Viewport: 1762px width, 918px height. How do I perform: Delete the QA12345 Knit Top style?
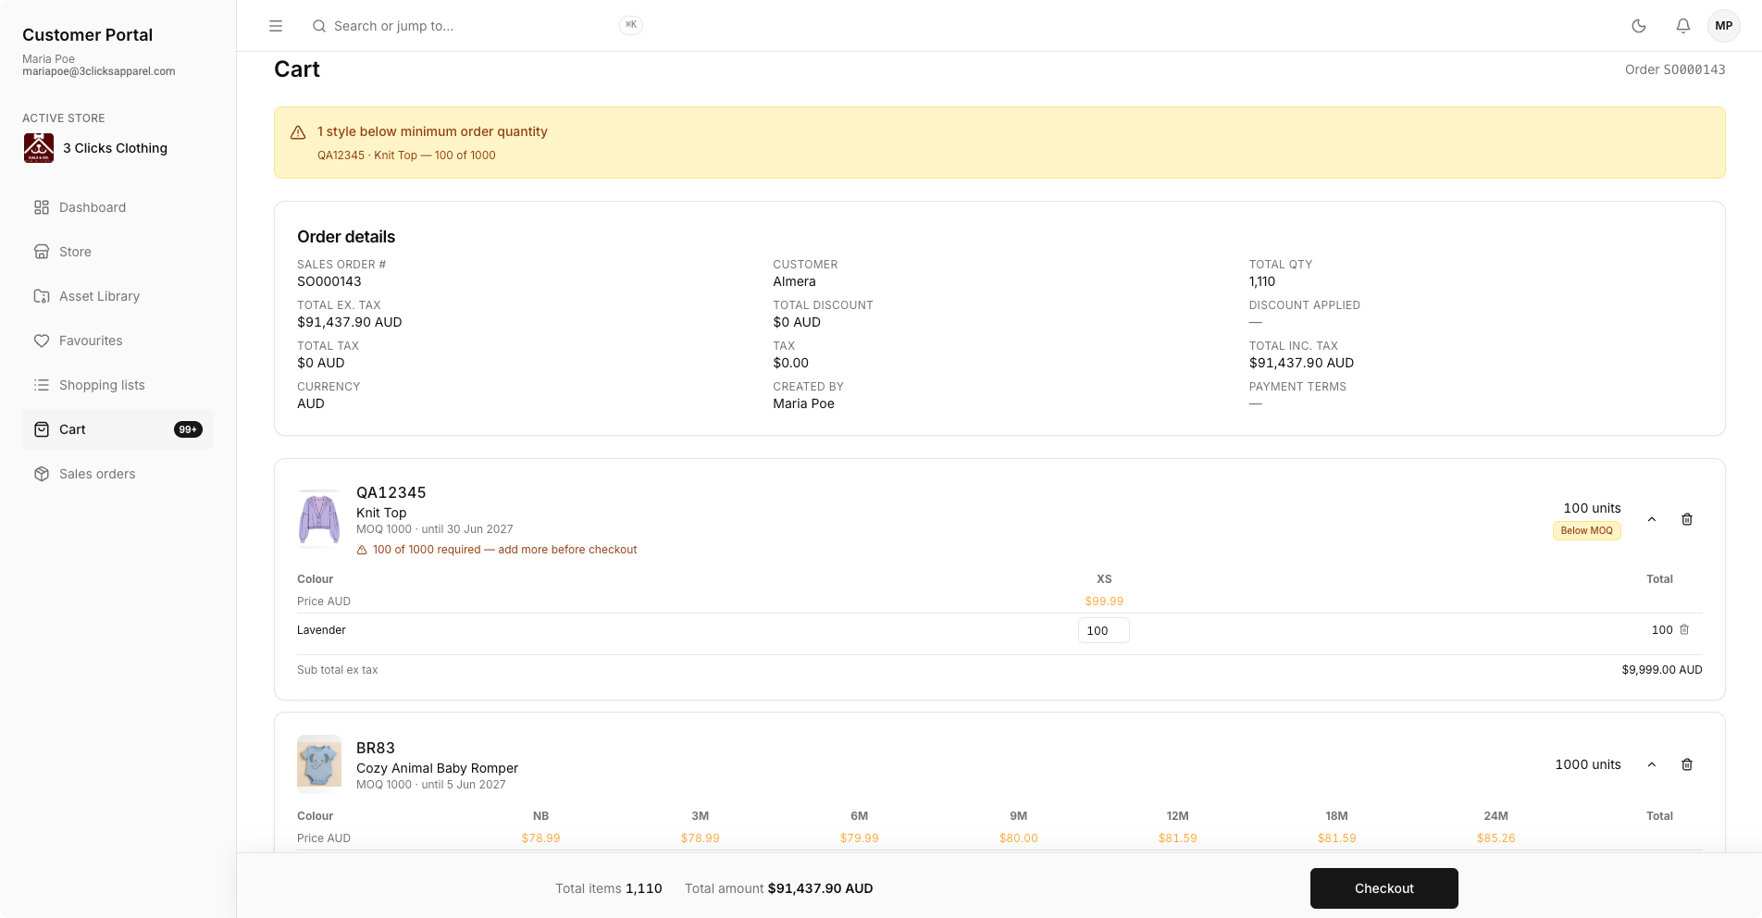pos(1687,519)
